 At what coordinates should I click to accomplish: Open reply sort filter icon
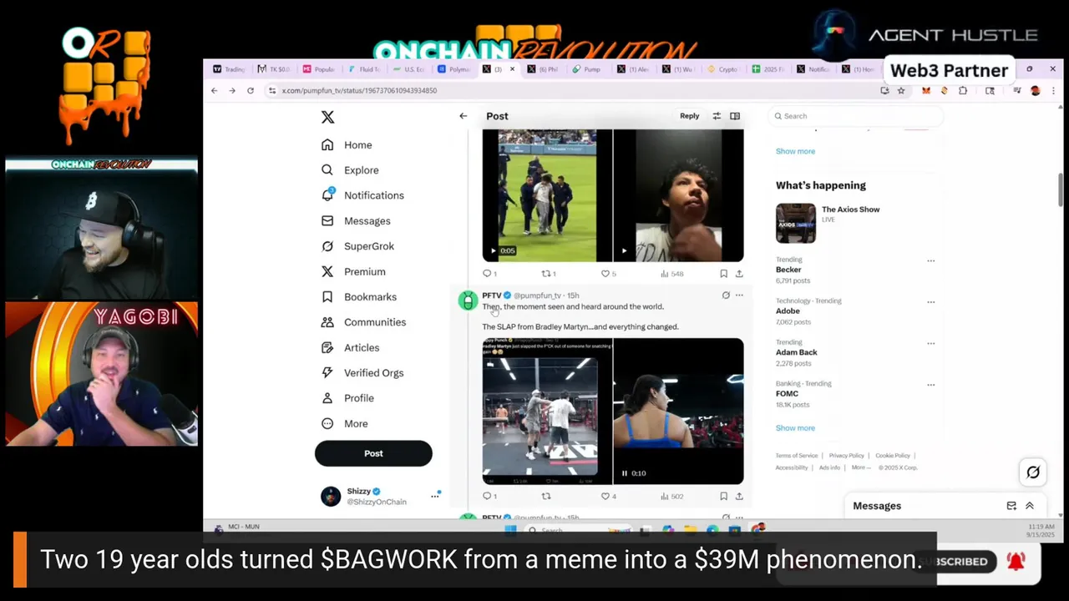point(717,116)
